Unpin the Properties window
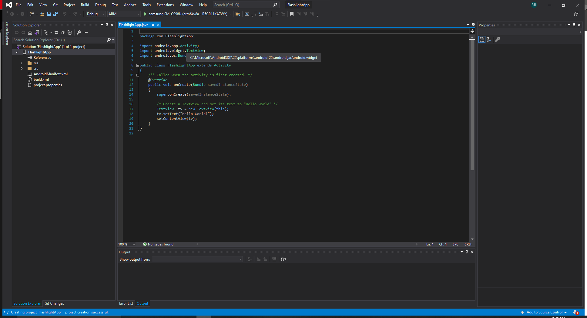587x318 pixels. [574, 25]
